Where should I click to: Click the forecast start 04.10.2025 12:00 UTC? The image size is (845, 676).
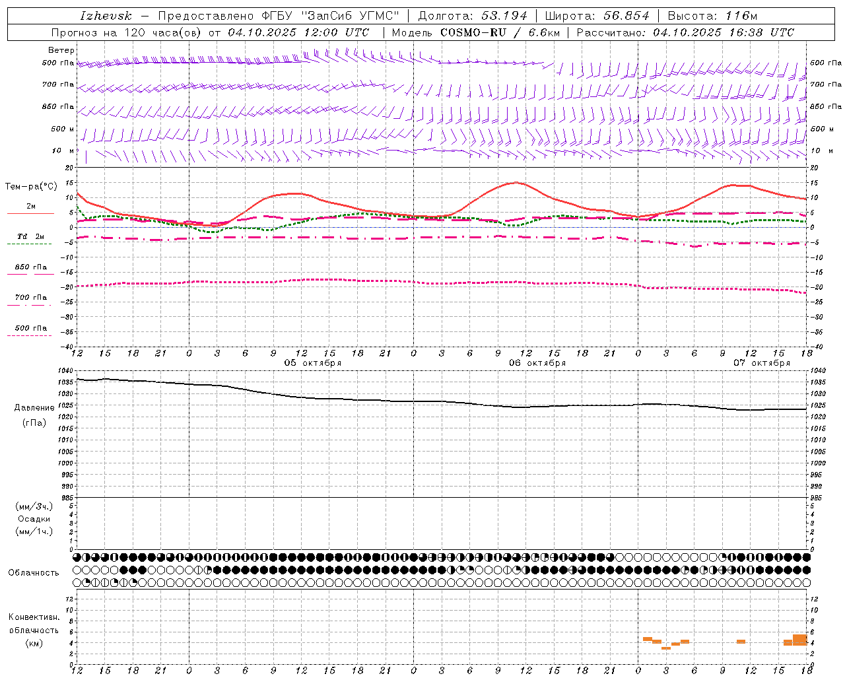[298, 32]
